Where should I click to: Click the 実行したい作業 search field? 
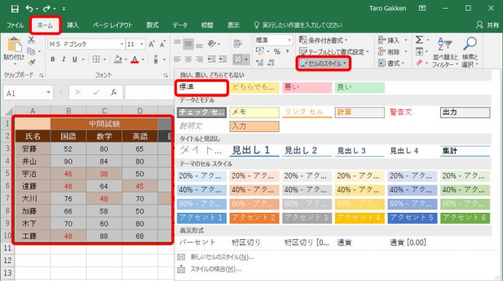point(298,25)
